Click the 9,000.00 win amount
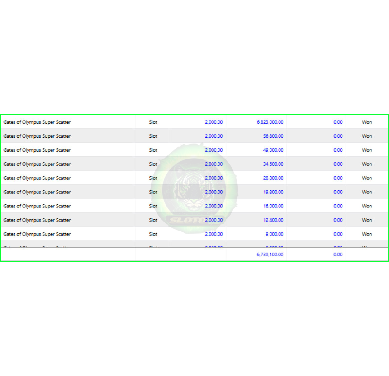Image resolution: width=389 pixels, height=376 pixels. (275, 234)
